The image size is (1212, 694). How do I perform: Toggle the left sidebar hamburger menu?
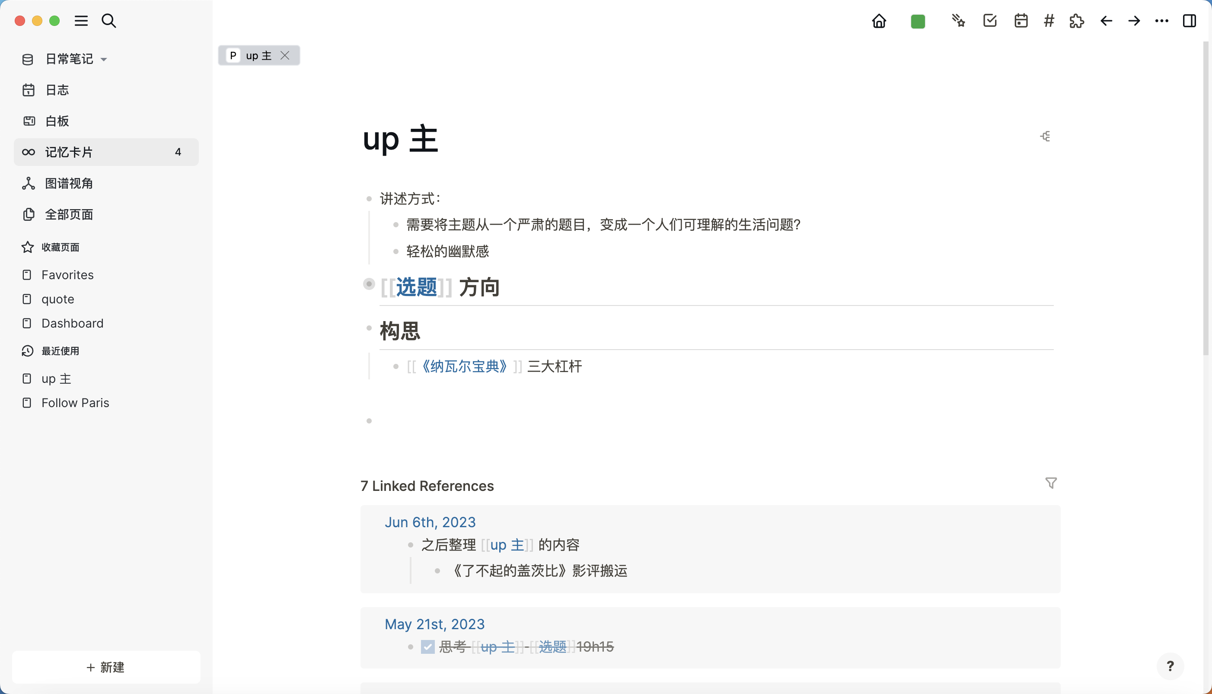tap(81, 21)
